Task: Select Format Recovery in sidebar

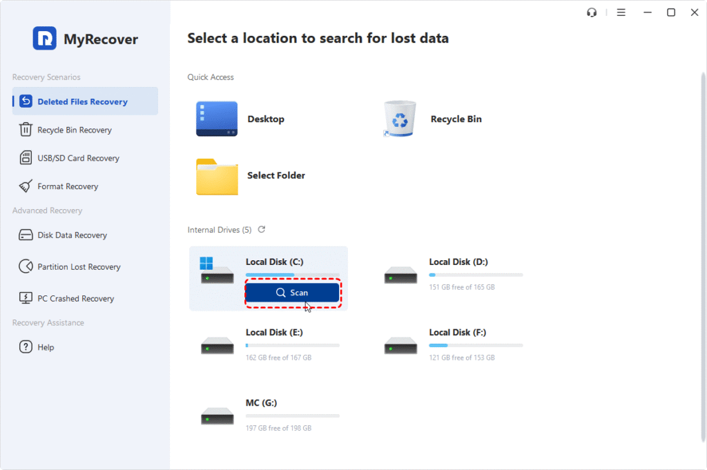Action: (68, 186)
